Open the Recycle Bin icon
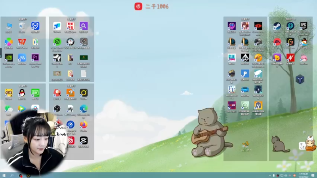Screen dimensions: 317x178 point(22,26)
